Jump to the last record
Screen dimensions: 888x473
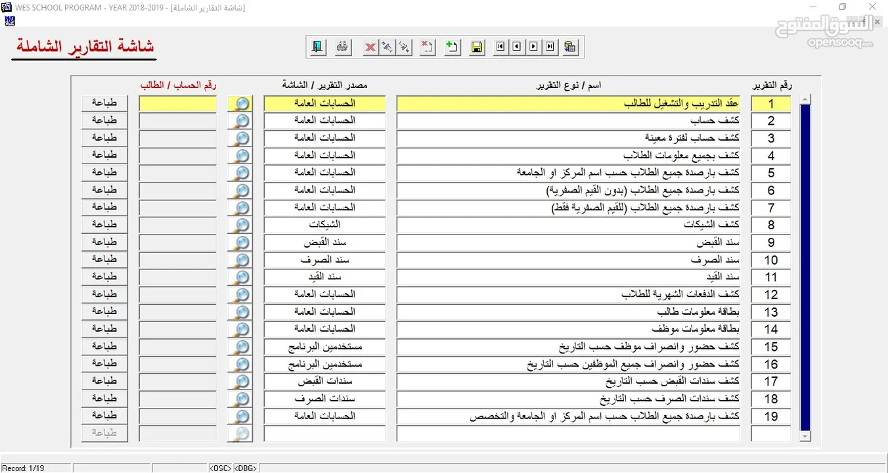click(550, 47)
